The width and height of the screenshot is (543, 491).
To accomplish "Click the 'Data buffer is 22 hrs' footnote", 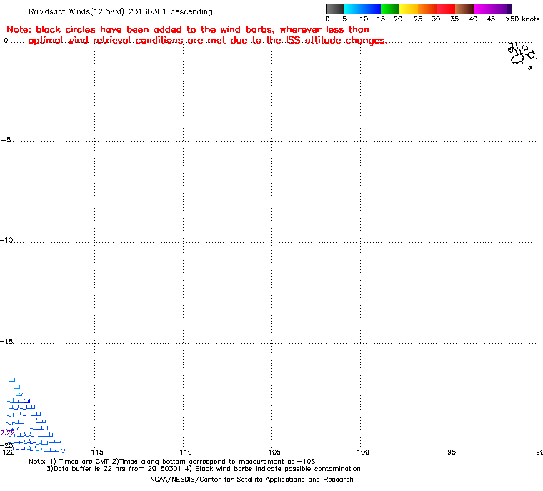I will 204,469.
